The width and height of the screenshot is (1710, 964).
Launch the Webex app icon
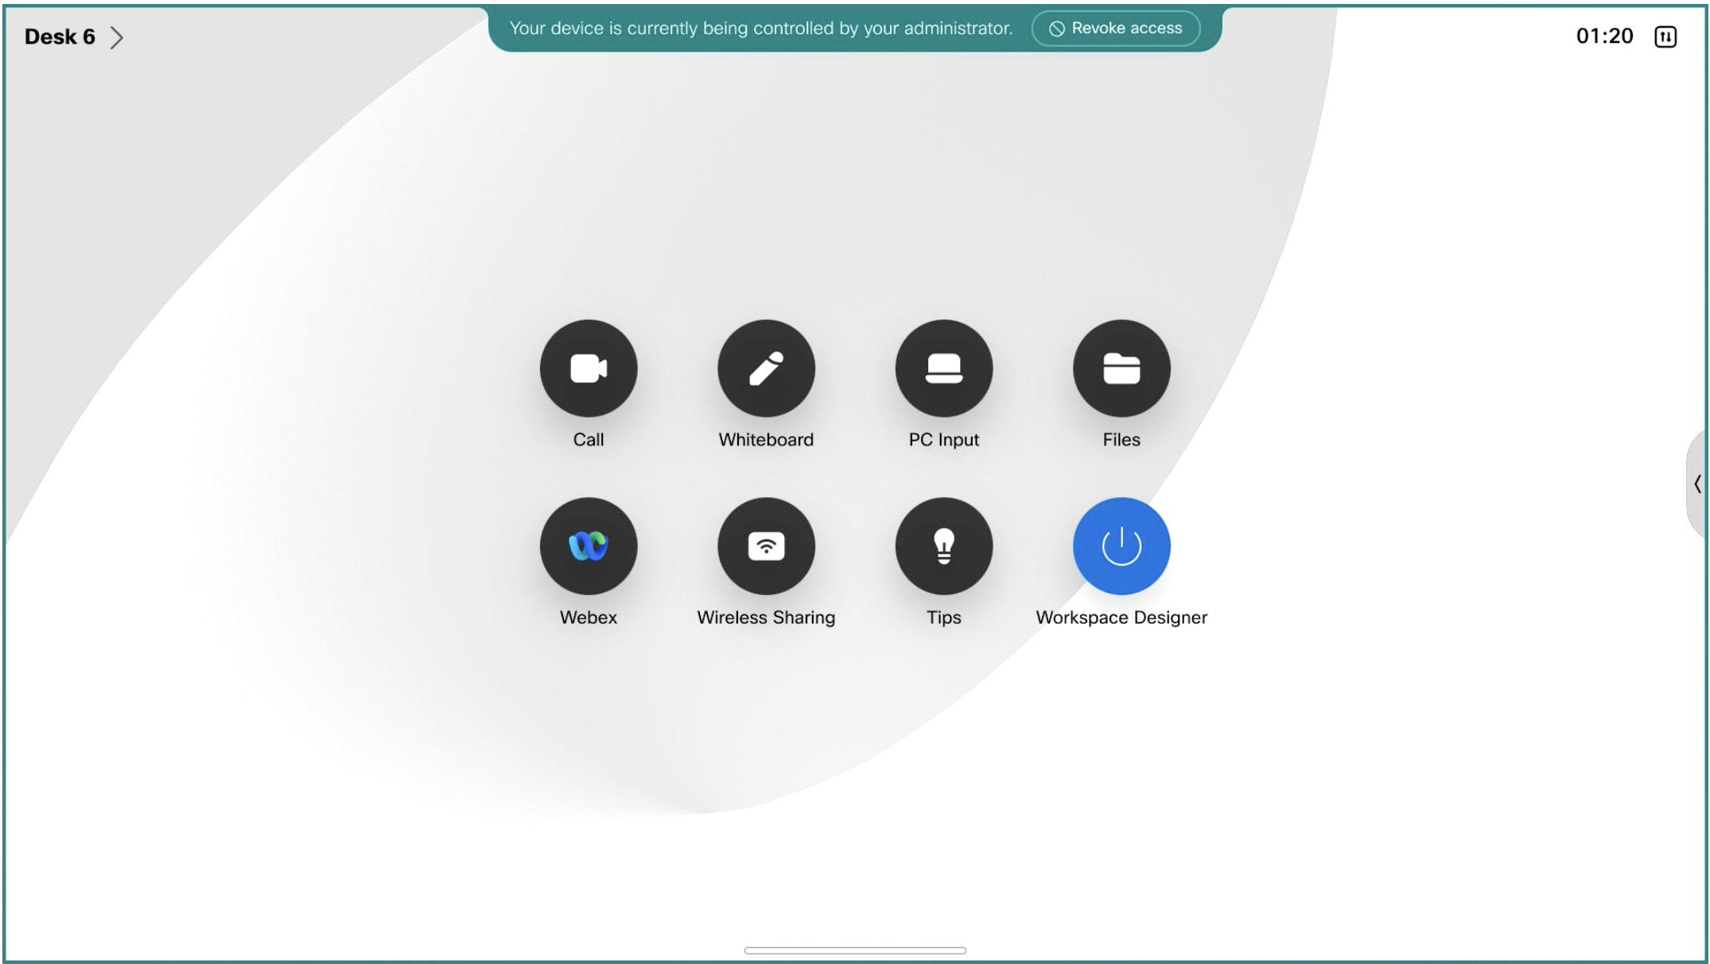point(588,546)
